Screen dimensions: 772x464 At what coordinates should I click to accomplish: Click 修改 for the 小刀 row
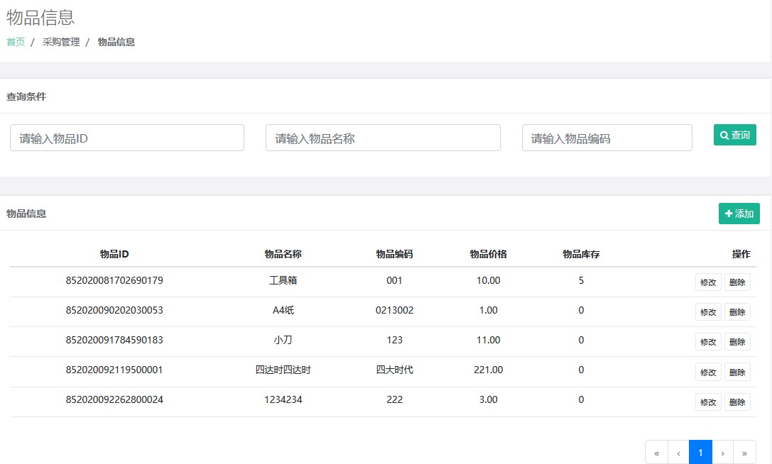tap(708, 342)
